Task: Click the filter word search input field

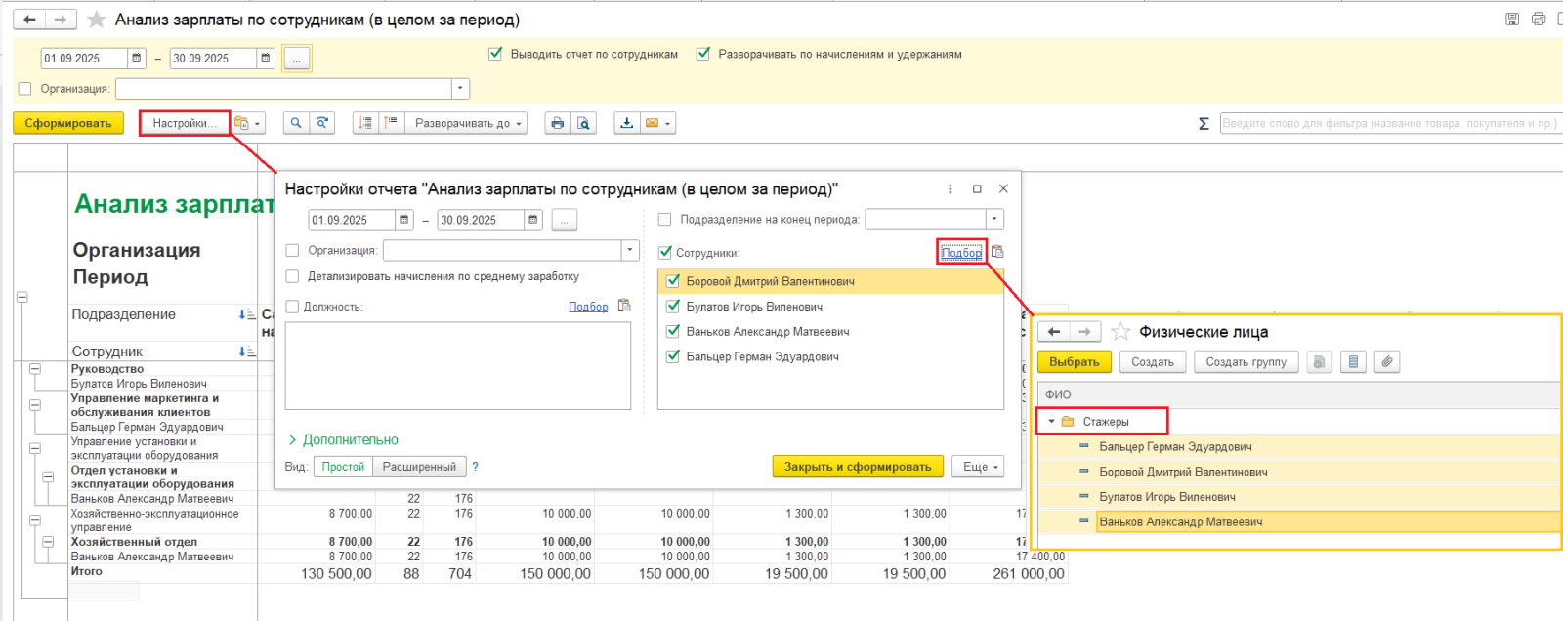Action: pos(1387,124)
